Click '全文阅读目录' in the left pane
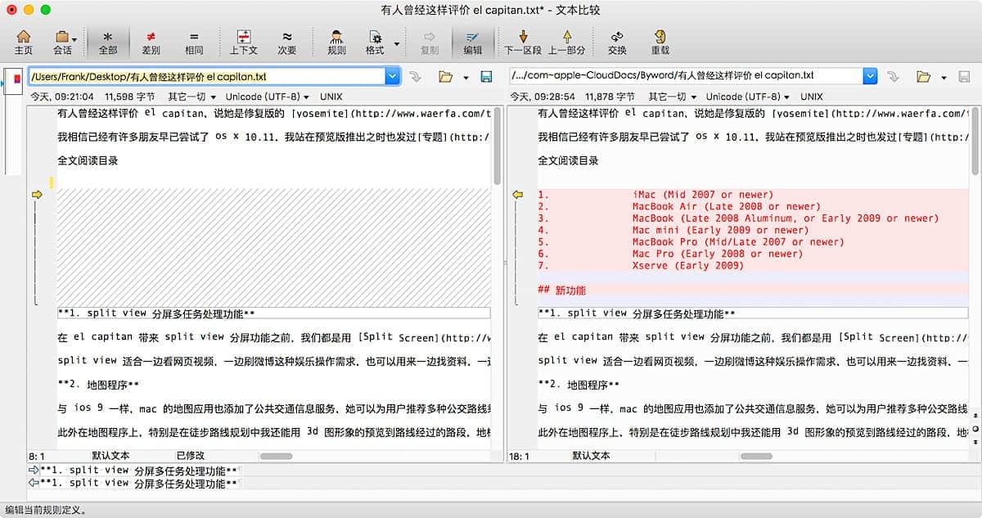The height and width of the screenshot is (518, 982). click(88, 160)
